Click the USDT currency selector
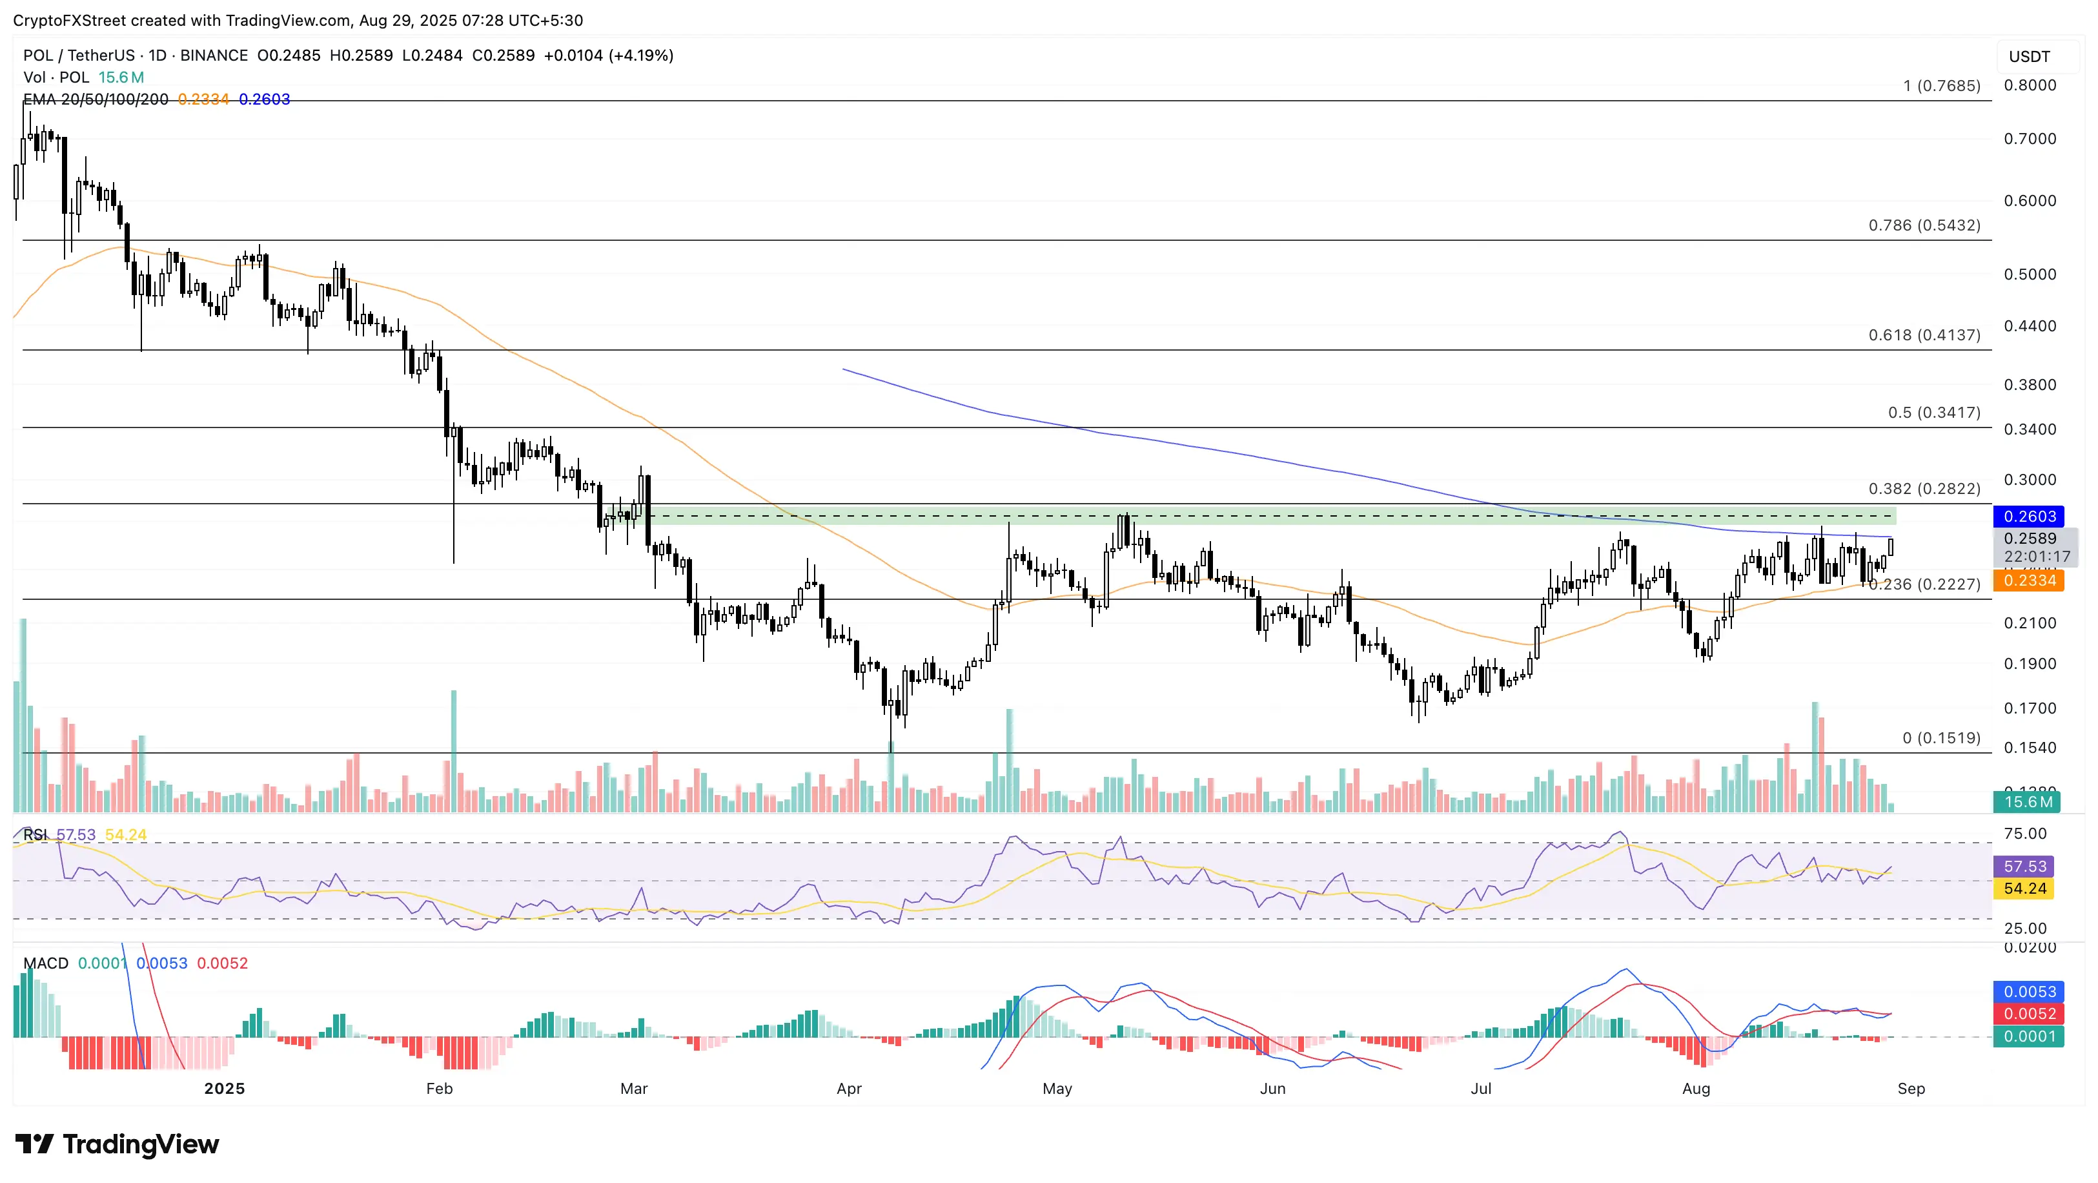The width and height of the screenshot is (2098, 1183). [2029, 56]
